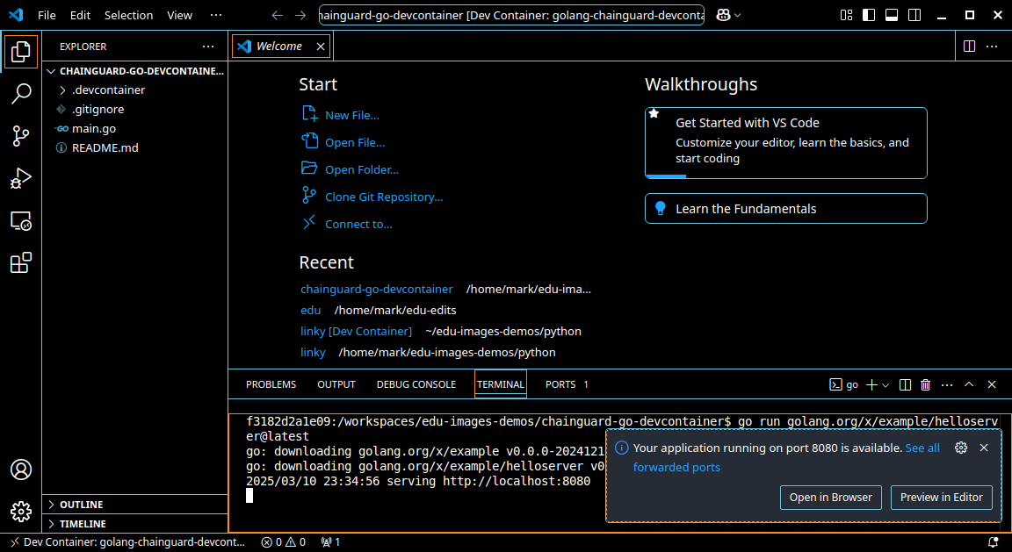Show more menu bar items
This screenshot has width=1012, height=552.
coord(216,15)
